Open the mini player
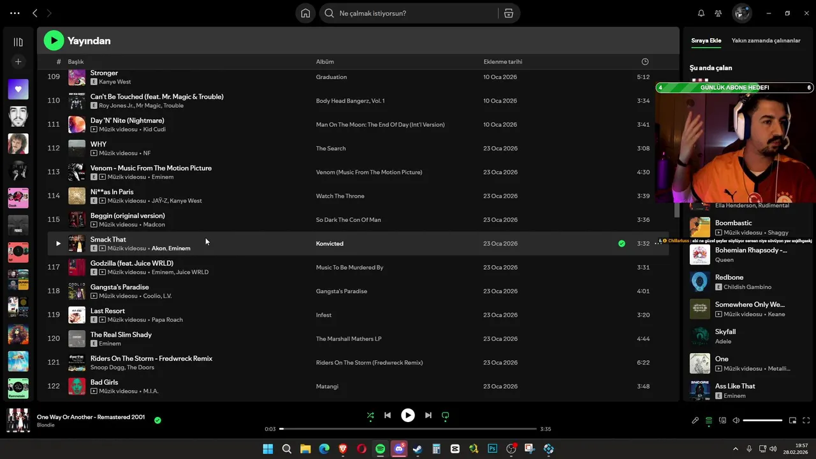The image size is (816, 459). point(793,421)
